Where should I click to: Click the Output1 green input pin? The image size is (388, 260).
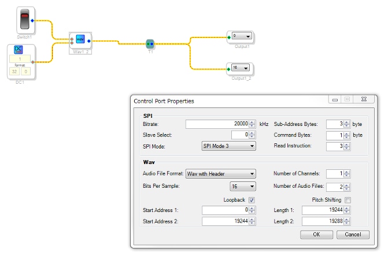click(x=229, y=38)
